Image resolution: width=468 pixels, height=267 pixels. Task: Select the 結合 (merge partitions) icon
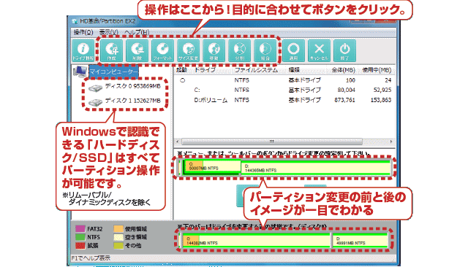(x=265, y=50)
